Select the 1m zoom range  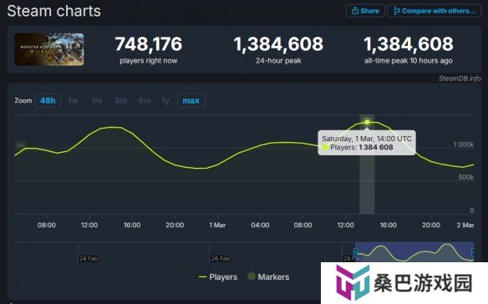click(x=96, y=100)
